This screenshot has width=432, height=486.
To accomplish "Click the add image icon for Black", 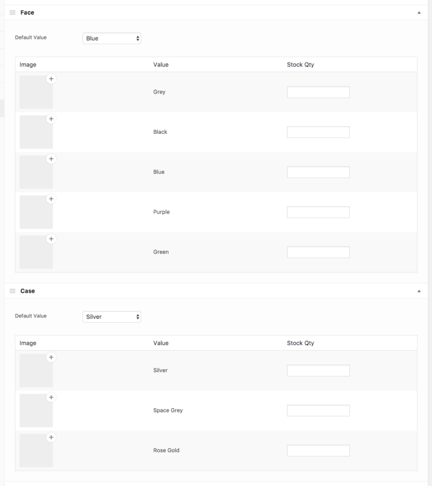I will pos(51,119).
